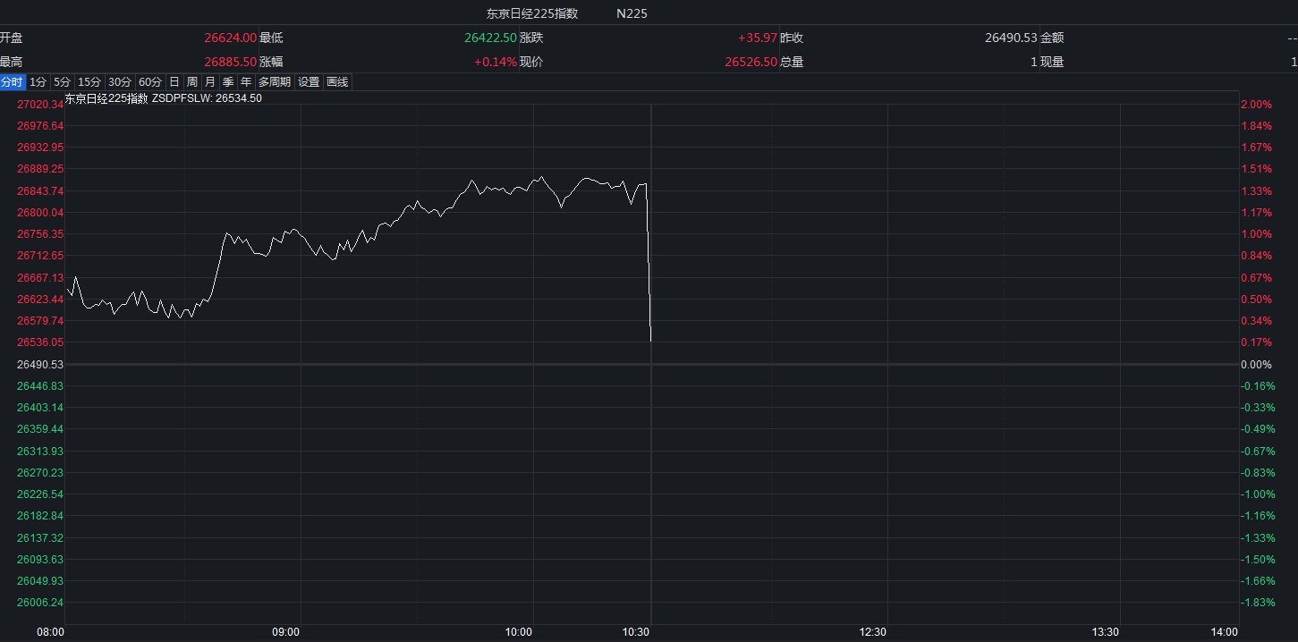Screen dimensions: 1298x642
Task: Show the daily 日 chart
Action: 174,82
